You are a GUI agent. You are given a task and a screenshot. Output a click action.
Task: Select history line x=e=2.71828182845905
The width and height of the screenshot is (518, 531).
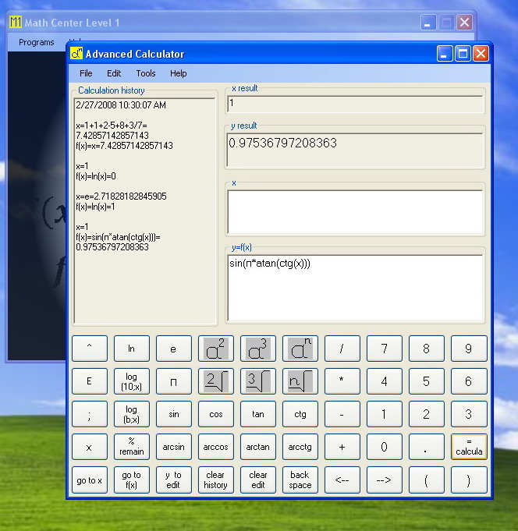[x=121, y=196]
